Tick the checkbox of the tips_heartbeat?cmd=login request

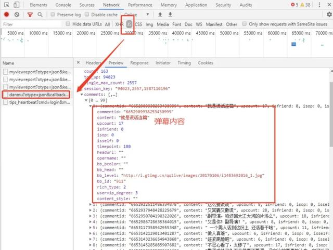6,102
